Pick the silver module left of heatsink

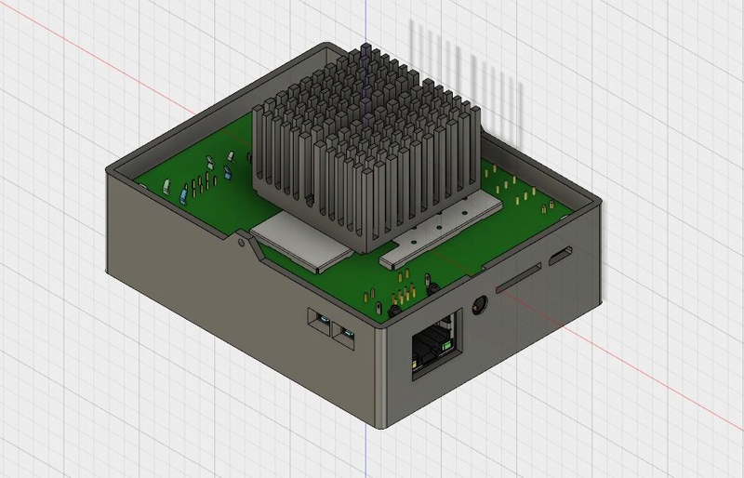[x=301, y=242]
